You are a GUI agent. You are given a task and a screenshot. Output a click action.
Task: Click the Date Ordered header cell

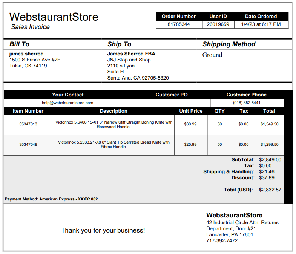click(261, 17)
